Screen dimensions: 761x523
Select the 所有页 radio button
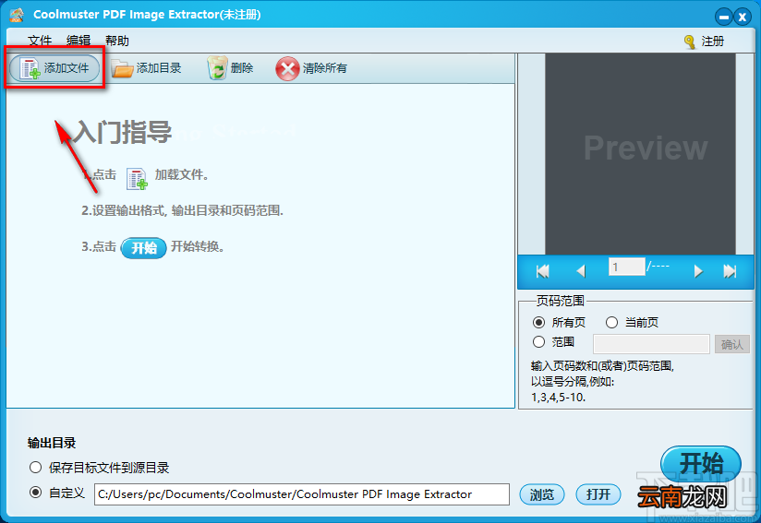tap(538, 322)
